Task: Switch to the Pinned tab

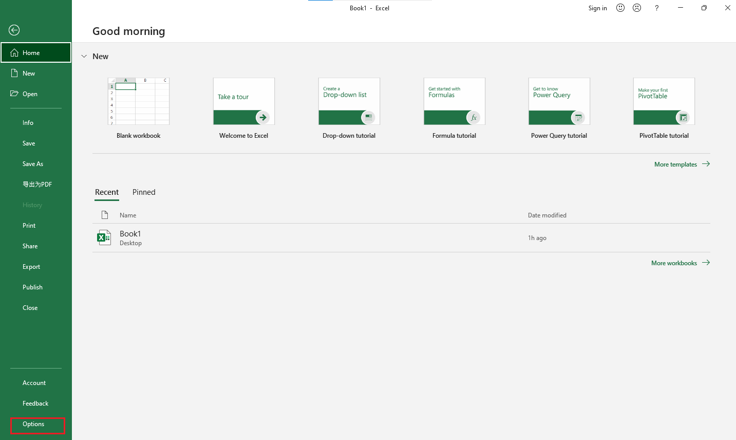Action: (144, 192)
